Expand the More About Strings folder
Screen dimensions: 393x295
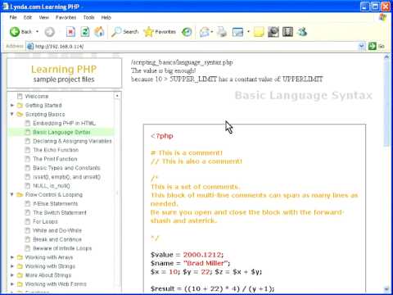tap(12, 275)
